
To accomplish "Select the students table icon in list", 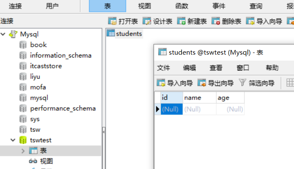I will pos(111,33).
